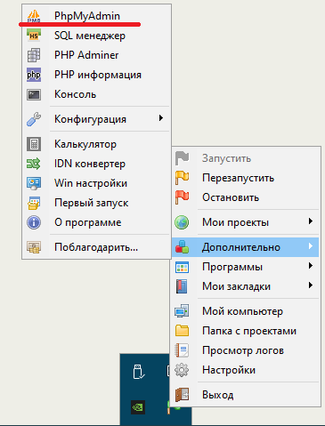Click the USB eject tray icon

pyautogui.click(x=139, y=372)
